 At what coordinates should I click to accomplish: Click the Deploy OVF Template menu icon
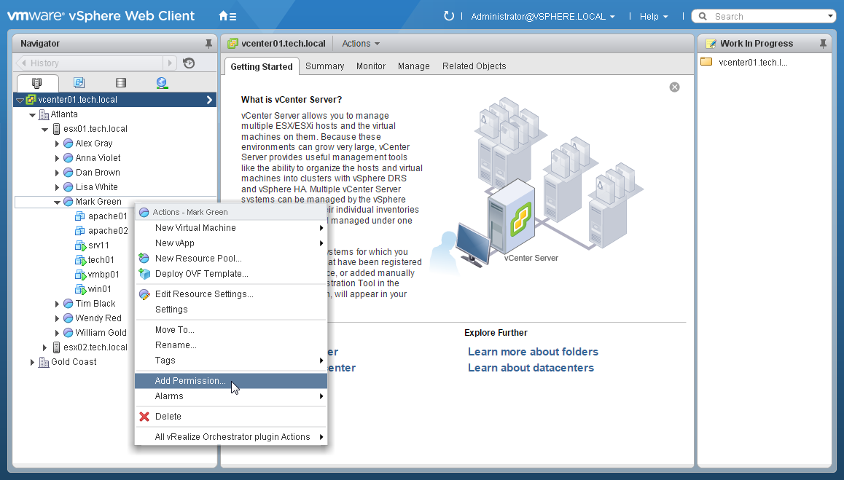(144, 274)
